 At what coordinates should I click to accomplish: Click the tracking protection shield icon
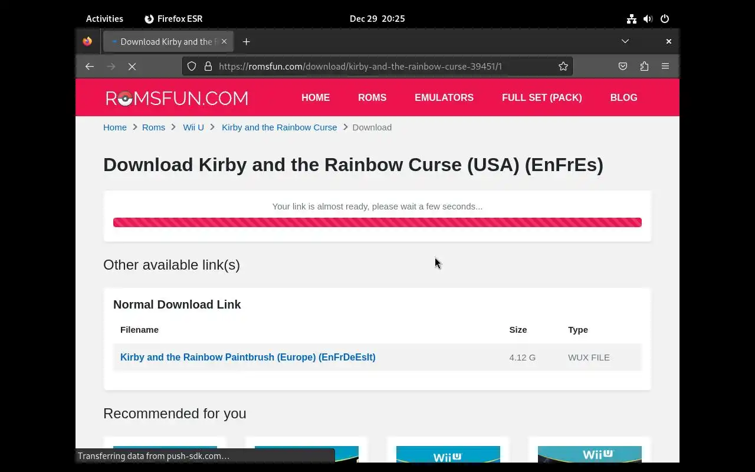pyautogui.click(x=192, y=66)
